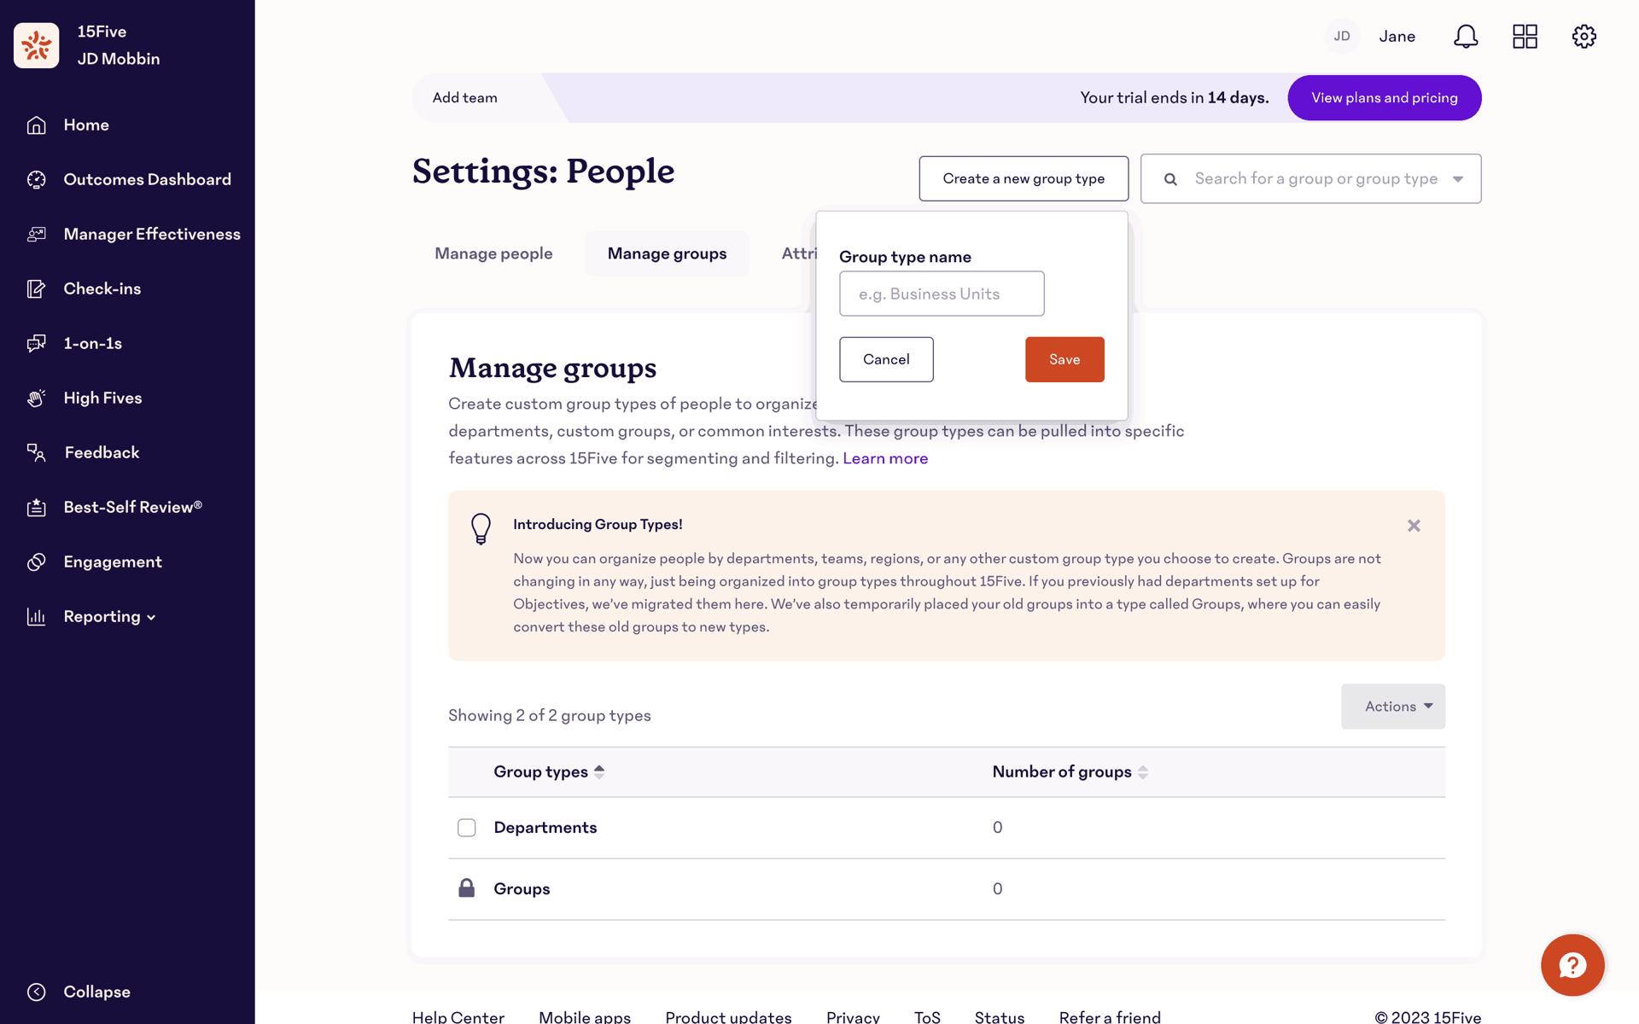Save the group type name

pyautogui.click(x=1064, y=359)
